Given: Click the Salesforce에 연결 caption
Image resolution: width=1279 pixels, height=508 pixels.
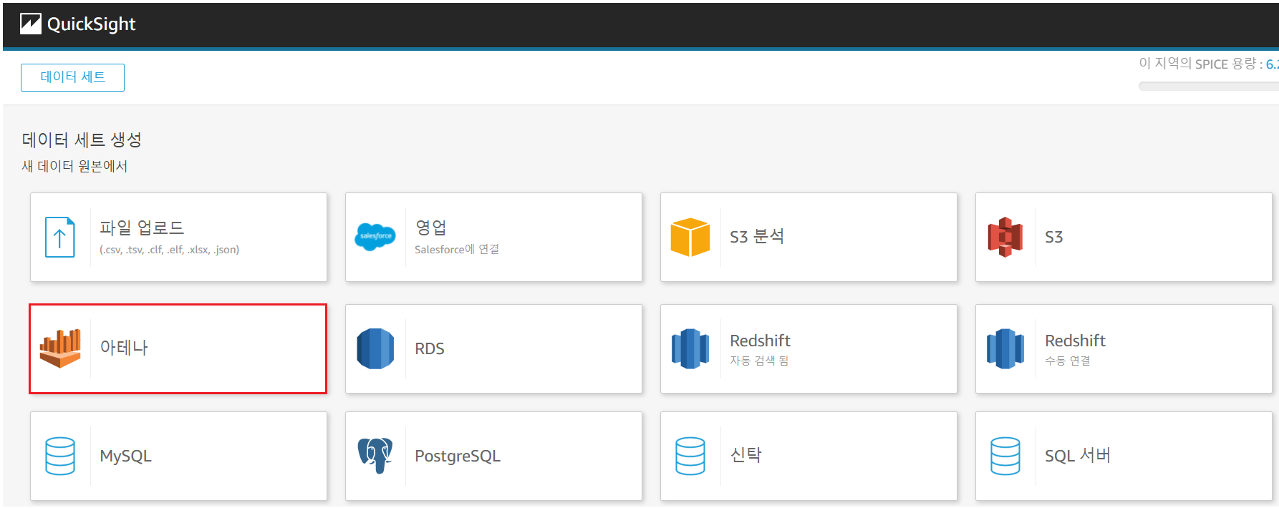Looking at the screenshot, I should (x=457, y=249).
